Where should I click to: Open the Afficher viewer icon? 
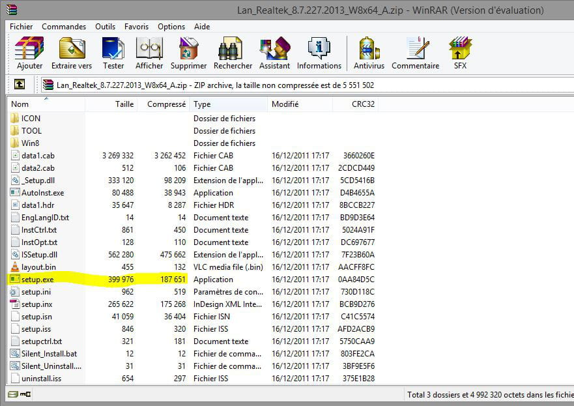[x=149, y=53]
